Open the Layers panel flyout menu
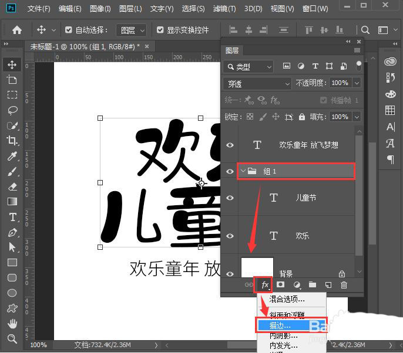Viewport: 403px width, 353px height. point(357,50)
